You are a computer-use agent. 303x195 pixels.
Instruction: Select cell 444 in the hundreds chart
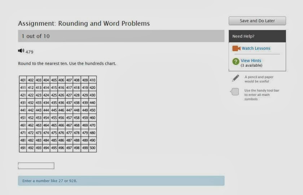46,110
